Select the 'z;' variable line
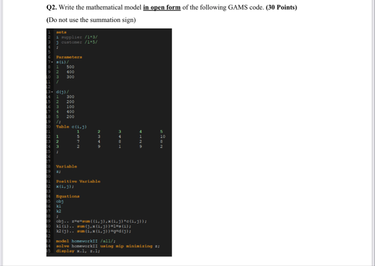Viewport: 375px width, 266px height. pyautogui.click(x=59, y=172)
